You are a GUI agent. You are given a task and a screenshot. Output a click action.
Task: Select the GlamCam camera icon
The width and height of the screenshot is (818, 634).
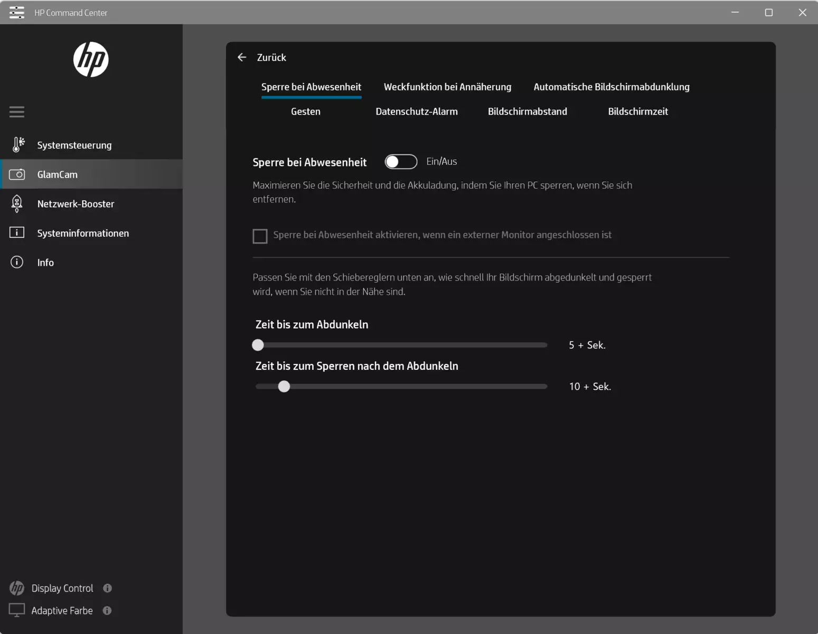pyautogui.click(x=17, y=174)
